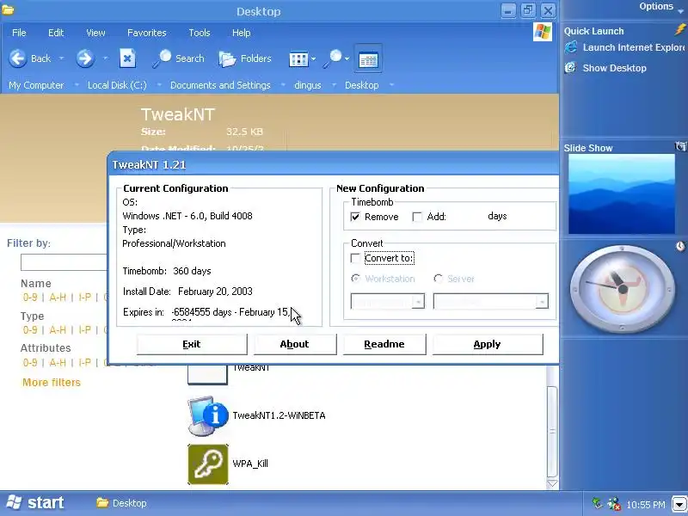Expand the My Computer breadcrumb arrow
The image size is (688, 516).
pyautogui.click(x=77, y=84)
